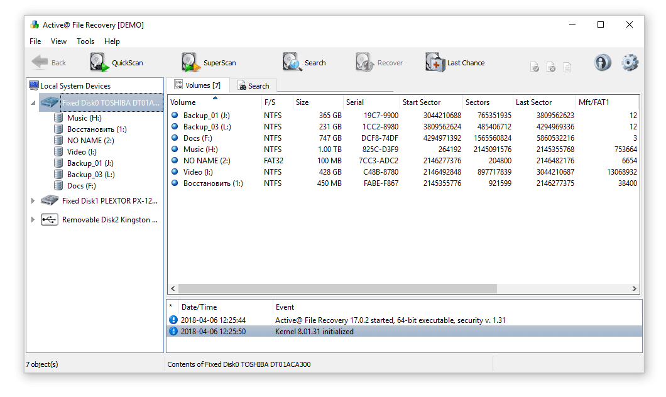Click the first small document-check toolbar icon
Screen dimensions: 666x397
pos(534,67)
